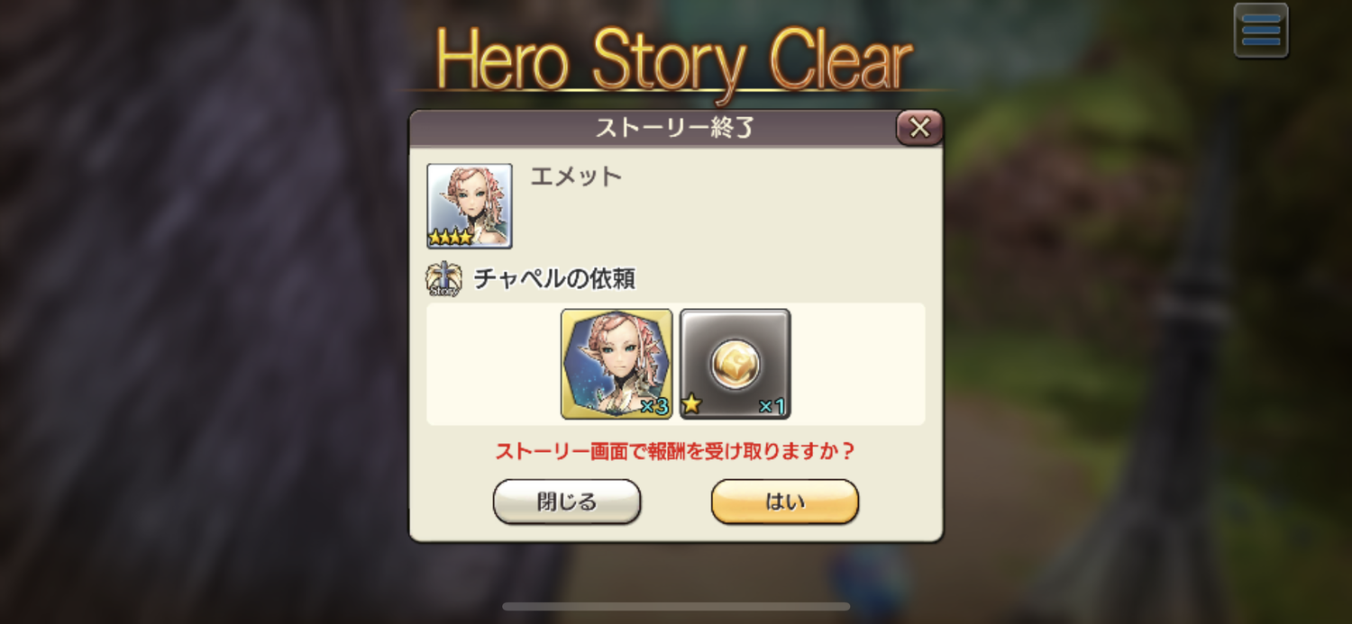Click the 閉じる button
The image size is (1352, 624).
click(567, 502)
